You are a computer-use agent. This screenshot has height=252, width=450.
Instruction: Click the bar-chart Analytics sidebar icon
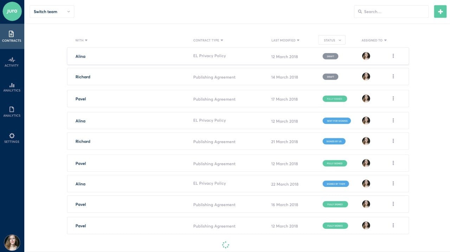(x=12, y=85)
